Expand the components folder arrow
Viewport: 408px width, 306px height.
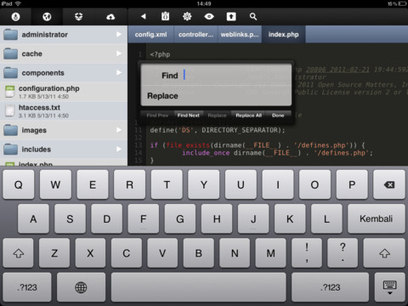119,72
